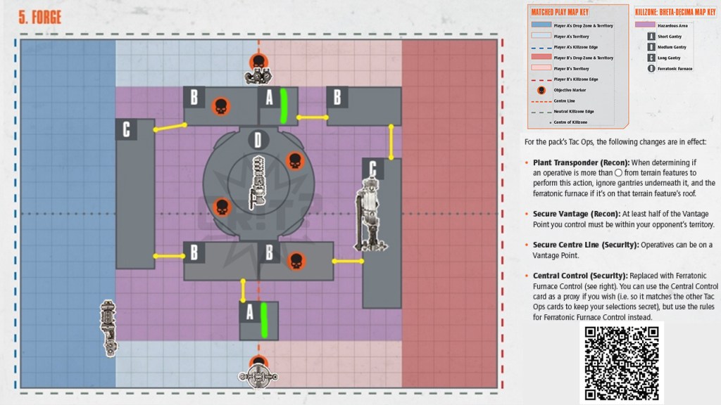
Task: Click the 5. FORGE map title
Action: tap(42, 17)
